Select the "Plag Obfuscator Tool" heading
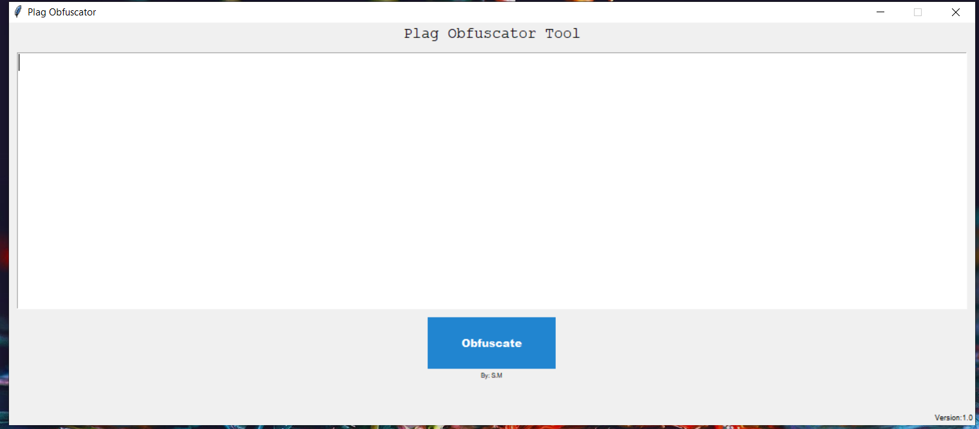This screenshot has height=429, width=979. point(491,33)
